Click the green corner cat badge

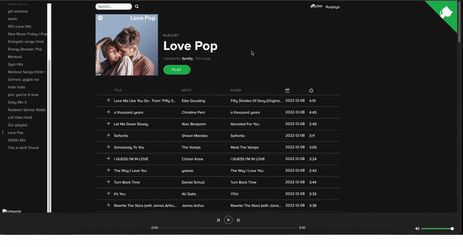click(x=447, y=13)
